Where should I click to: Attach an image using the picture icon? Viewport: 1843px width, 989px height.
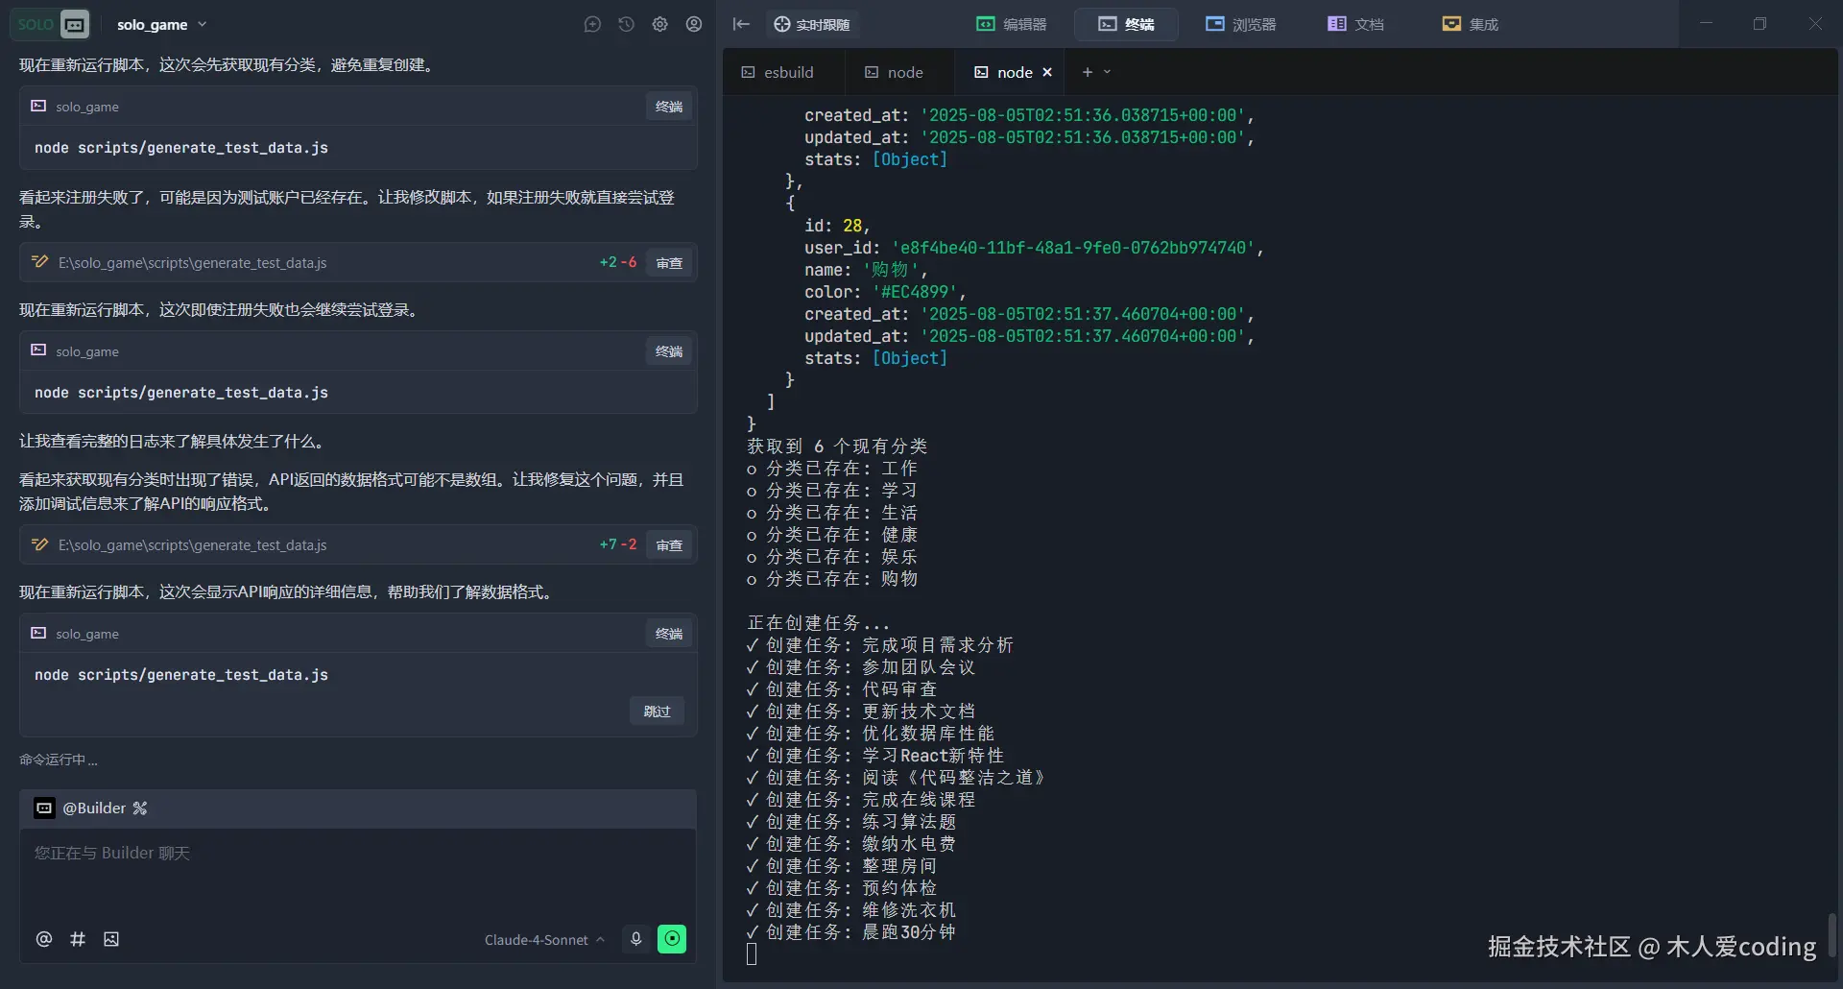[x=111, y=939]
